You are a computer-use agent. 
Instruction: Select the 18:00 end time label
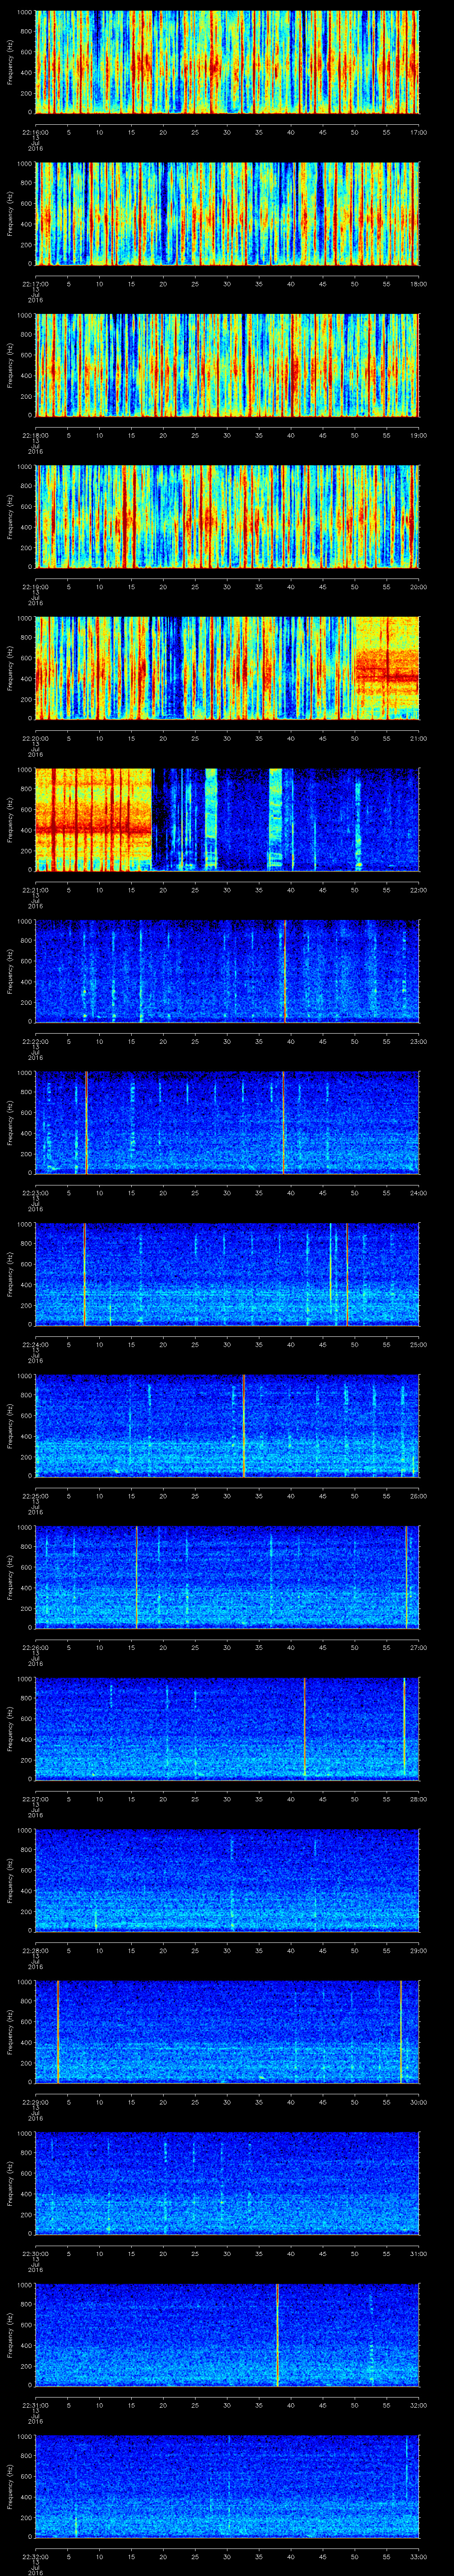[x=418, y=283]
